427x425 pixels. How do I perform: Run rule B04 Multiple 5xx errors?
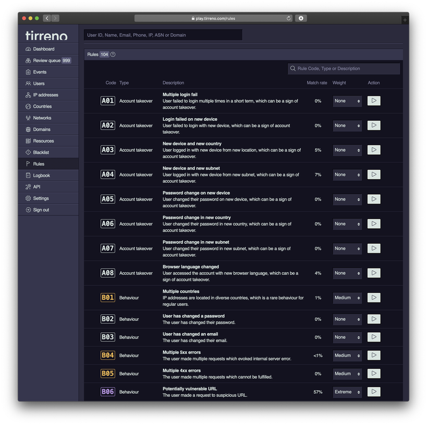tap(374, 355)
